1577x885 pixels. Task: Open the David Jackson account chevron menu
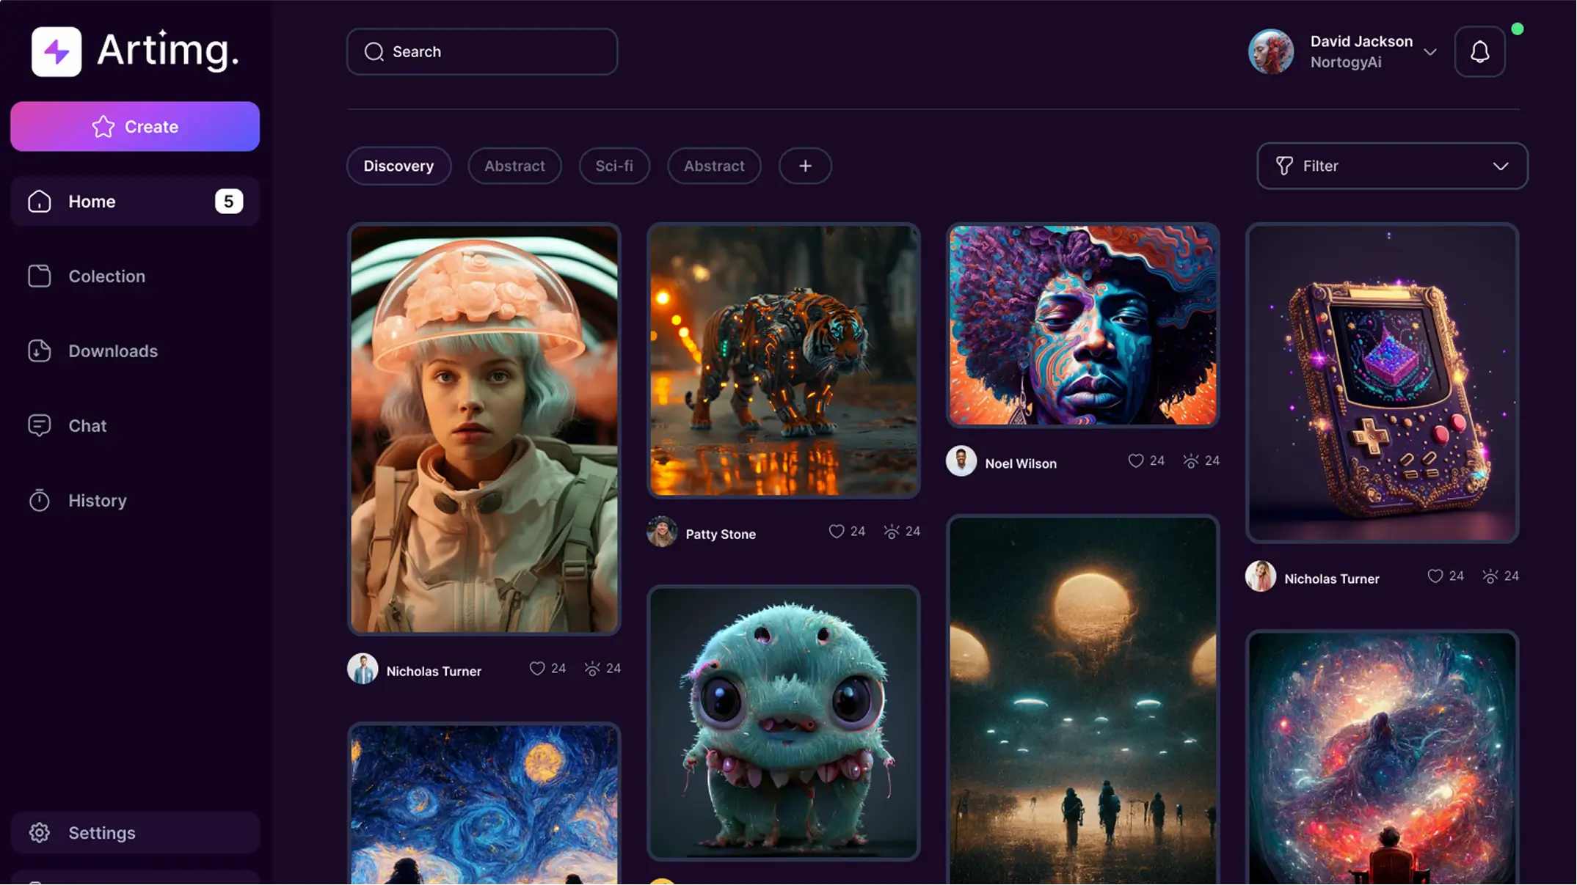click(1430, 52)
